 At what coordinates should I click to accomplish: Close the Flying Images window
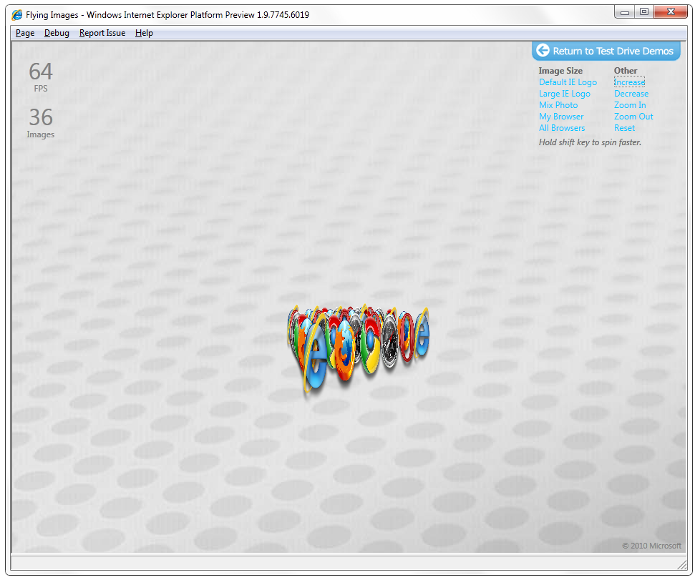click(671, 12)
